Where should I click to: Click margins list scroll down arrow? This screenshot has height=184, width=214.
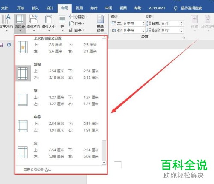pyautogui.click(x=104, y=163)
